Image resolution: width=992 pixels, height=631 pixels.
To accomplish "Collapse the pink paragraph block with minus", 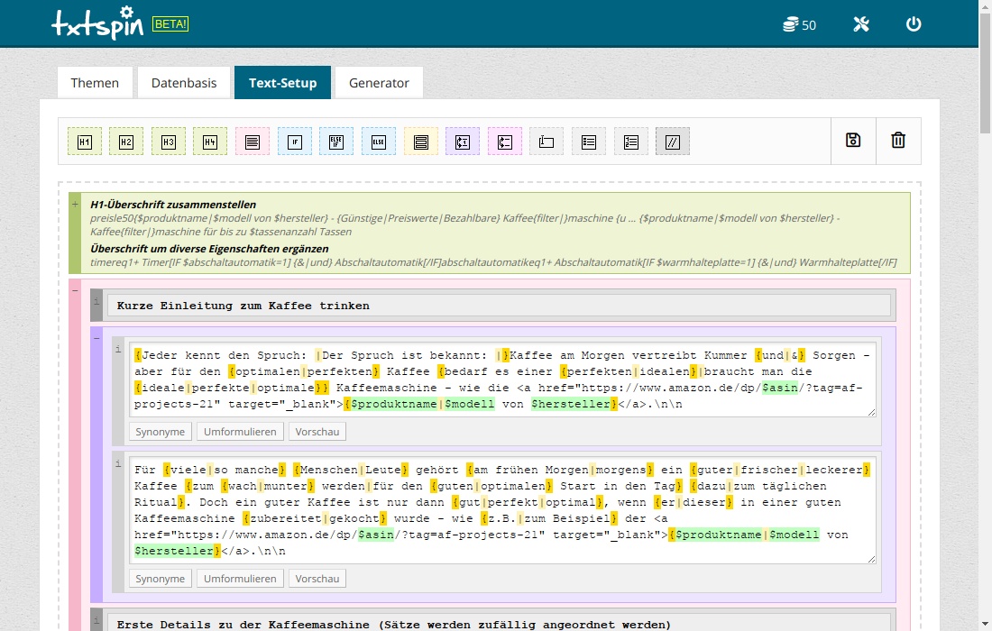I will (75, 289).
